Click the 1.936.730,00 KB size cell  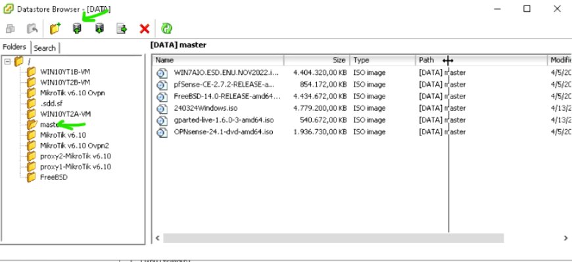320,131
